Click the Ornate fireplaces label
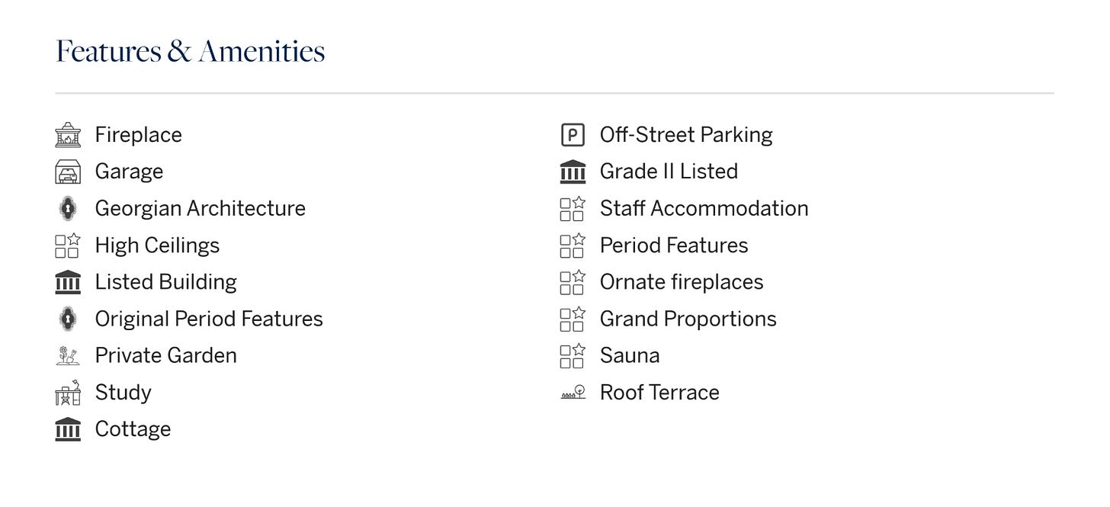The width and height of the screenshot is (1110, 507). click(x=682, y=282)
